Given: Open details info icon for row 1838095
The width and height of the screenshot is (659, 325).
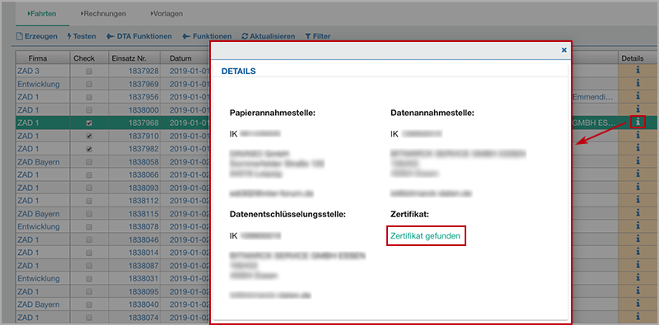Looking at the screenshot, I should coord(638,291).
